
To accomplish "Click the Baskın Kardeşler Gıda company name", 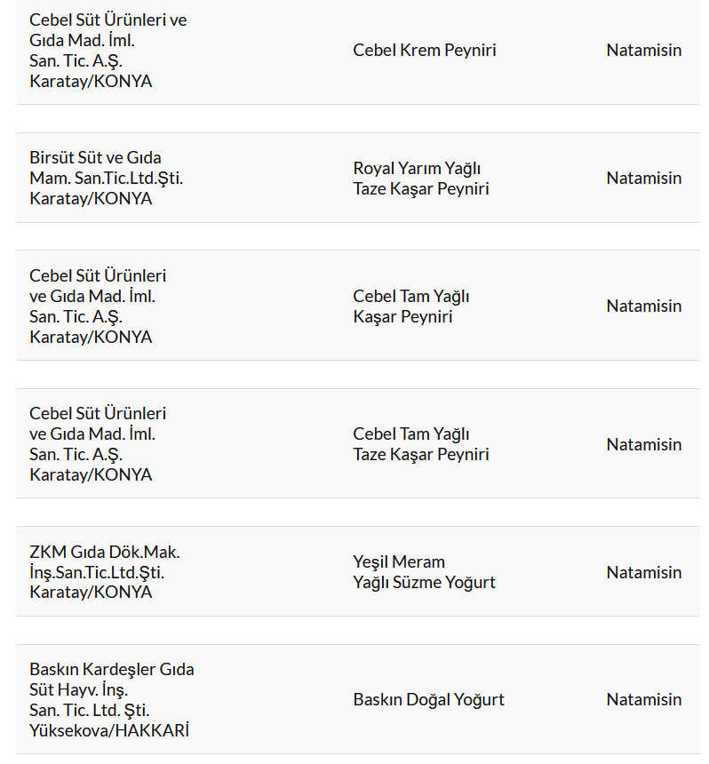I will click(111, 670).
